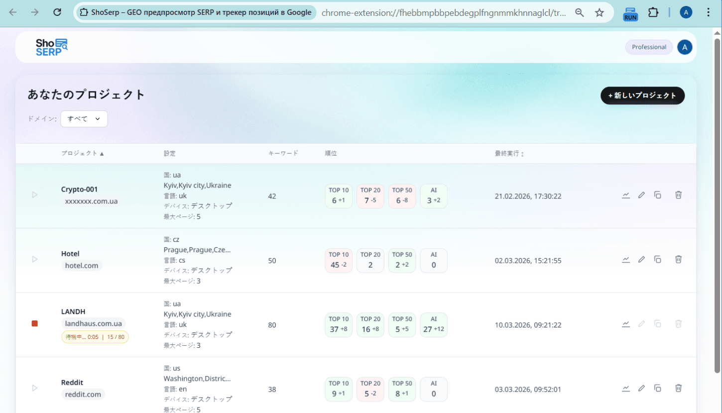Open Chrome three-dot menu
Screen dimensions: 722x413
click(x=708, y=13)
